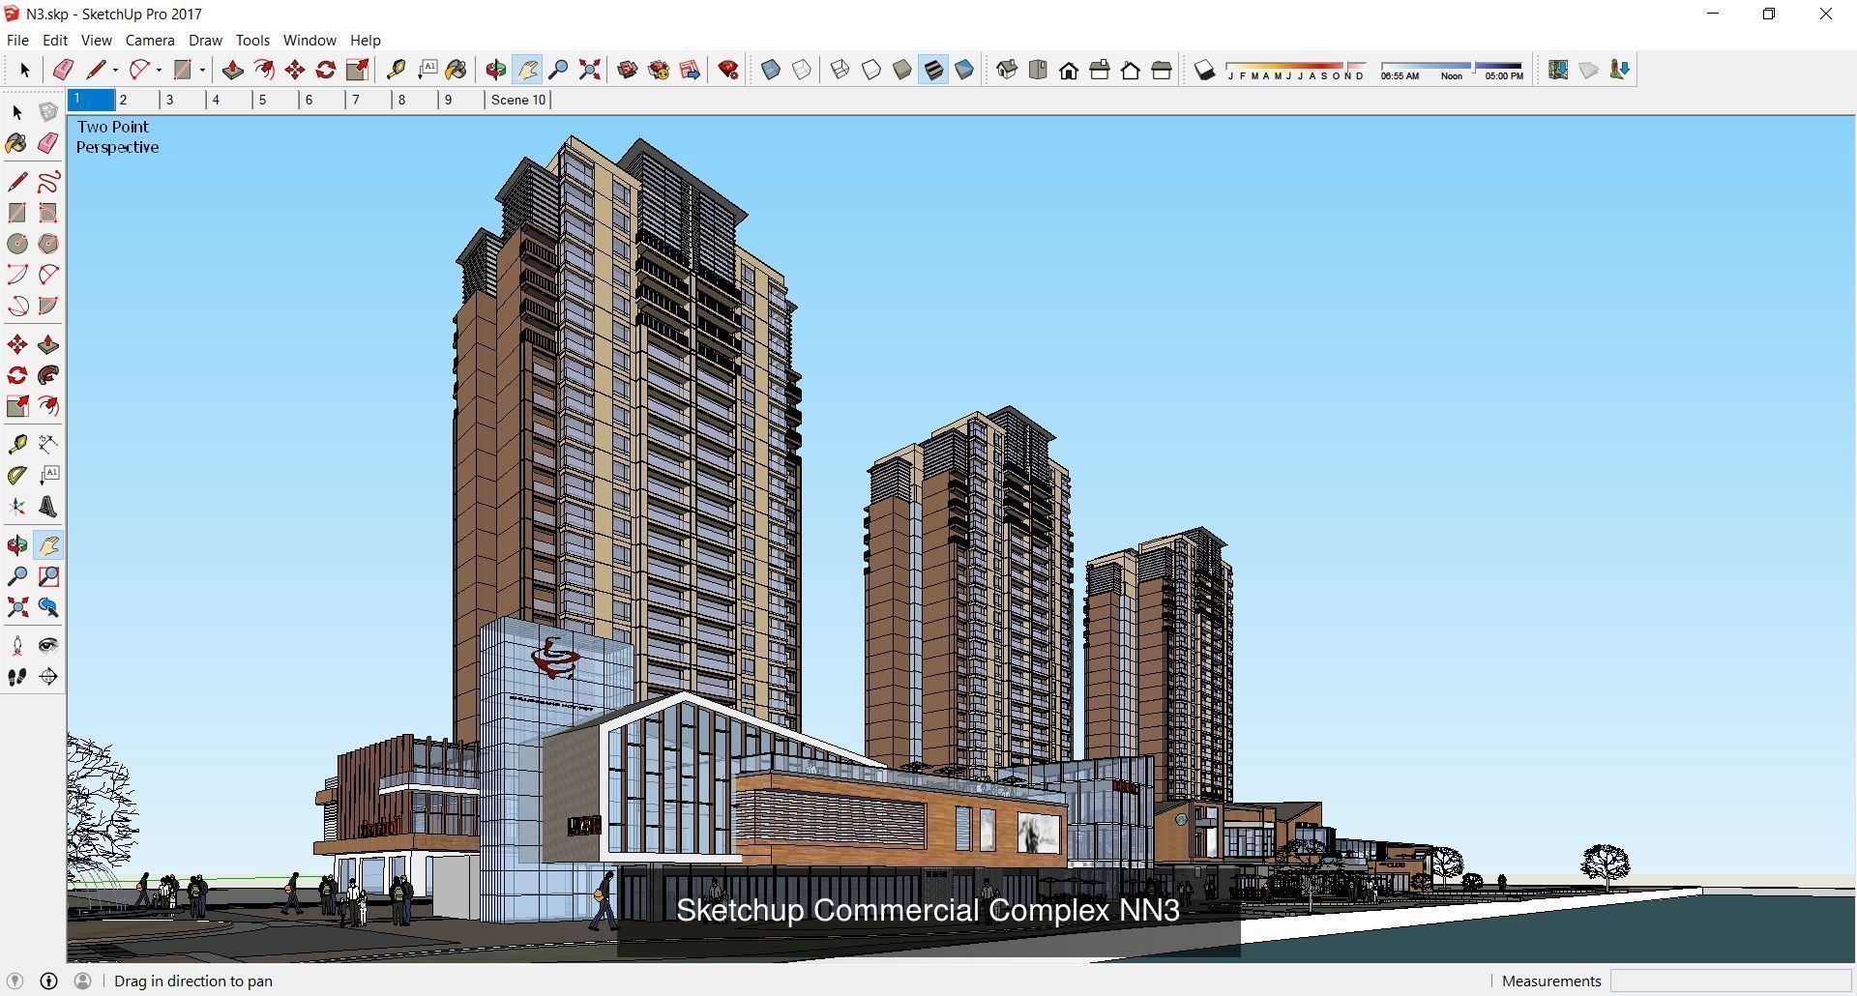Switch to Iso standard view
The width and height of the screenshot is (1857, 996).
pos(1007,70)
